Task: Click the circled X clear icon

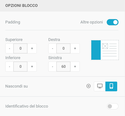Action: click(89, 86)
